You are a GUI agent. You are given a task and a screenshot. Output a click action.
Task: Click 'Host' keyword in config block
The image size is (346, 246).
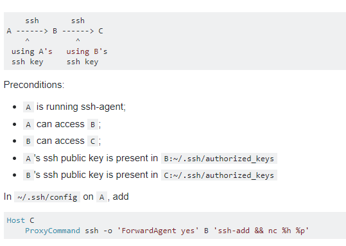(x=16, y=220)
